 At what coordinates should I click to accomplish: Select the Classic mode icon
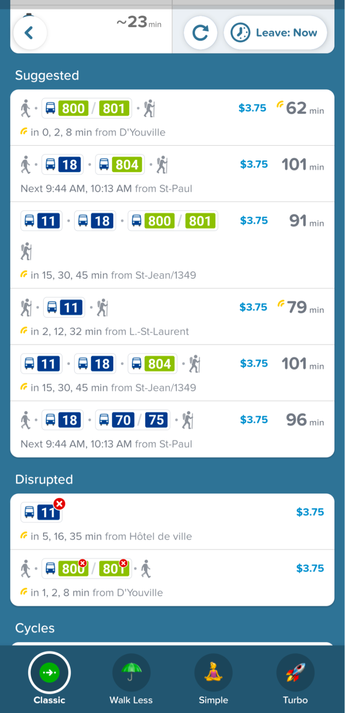click(49, 672)
